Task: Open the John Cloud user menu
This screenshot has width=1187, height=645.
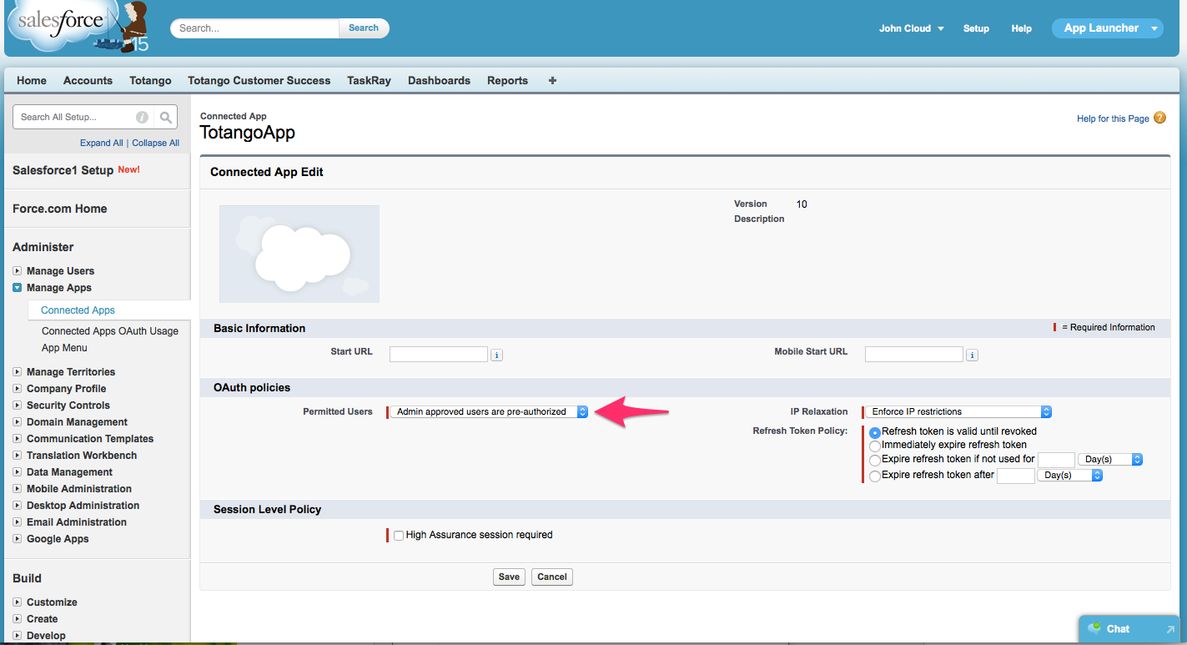Action: coord(911,28)
